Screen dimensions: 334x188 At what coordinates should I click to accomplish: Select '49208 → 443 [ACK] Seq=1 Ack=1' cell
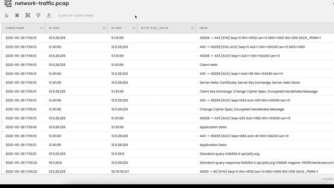pyautogui.click(x=240, y=56)
